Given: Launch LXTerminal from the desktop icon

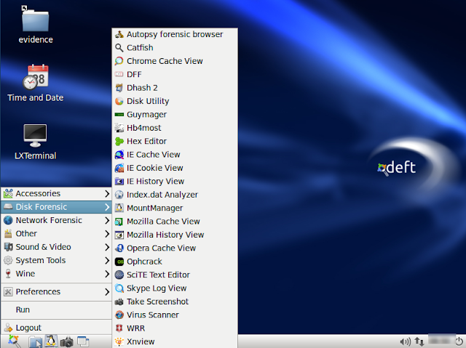Looking at the screenshot, I should pos(36,142).
